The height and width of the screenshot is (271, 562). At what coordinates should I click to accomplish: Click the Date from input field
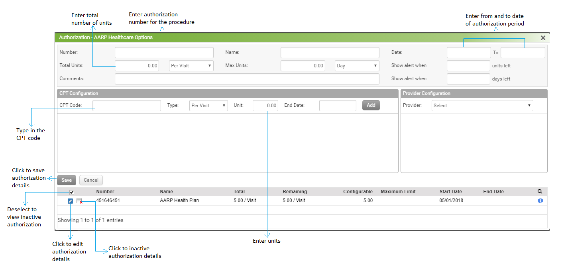pos(469,53)
